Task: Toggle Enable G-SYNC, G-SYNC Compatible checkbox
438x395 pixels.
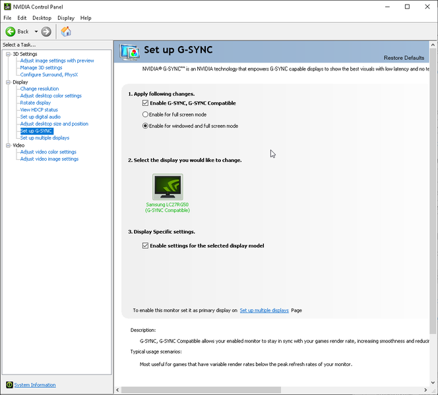Action: 145,103
